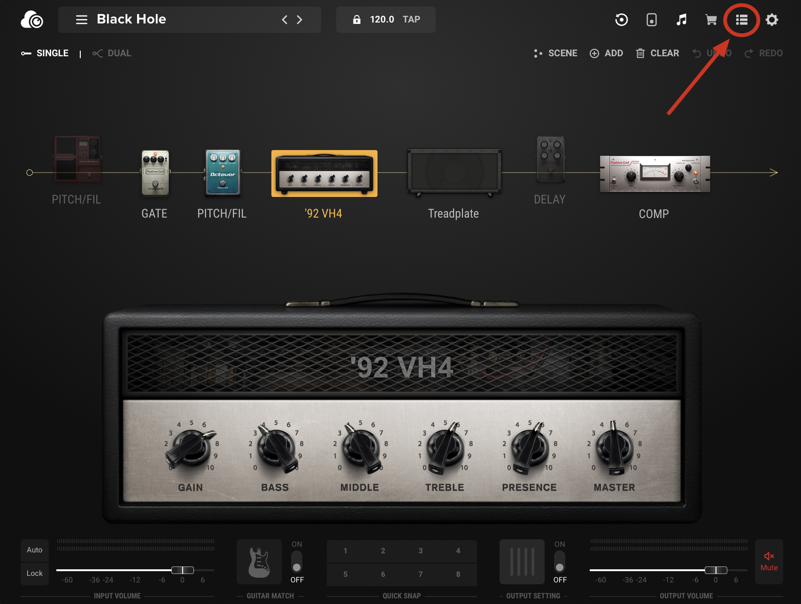
Task: Open the list view icon
Action: tap(742, 20)
